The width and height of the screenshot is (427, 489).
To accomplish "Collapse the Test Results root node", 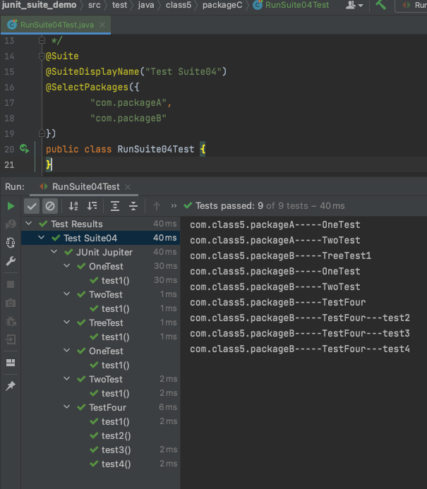I will point(29,224).
